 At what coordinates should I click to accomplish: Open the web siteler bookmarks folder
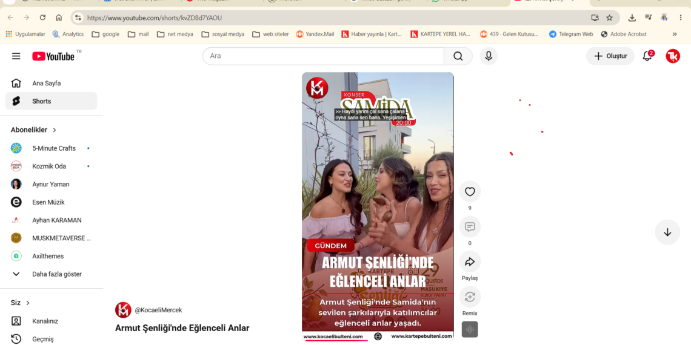[270, 34]
